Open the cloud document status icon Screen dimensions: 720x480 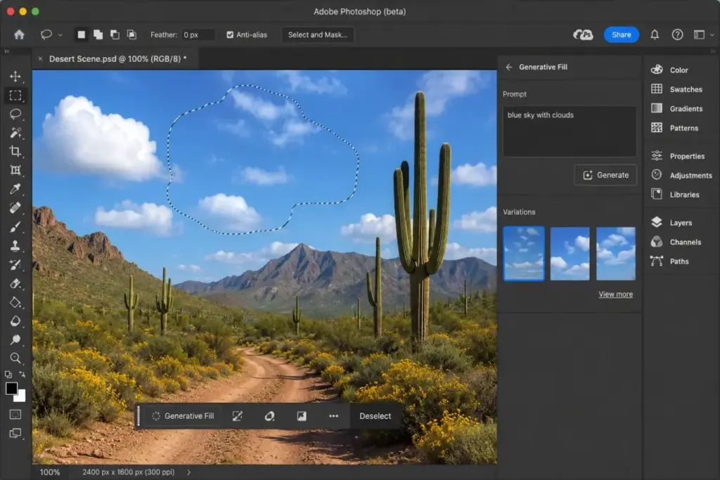583,34
